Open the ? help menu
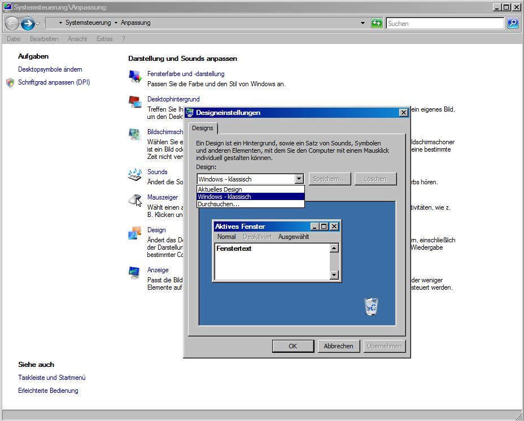Image resolution: width=524 pixels, height=421 pixels. pyautogui.click(x=124, y=39)
